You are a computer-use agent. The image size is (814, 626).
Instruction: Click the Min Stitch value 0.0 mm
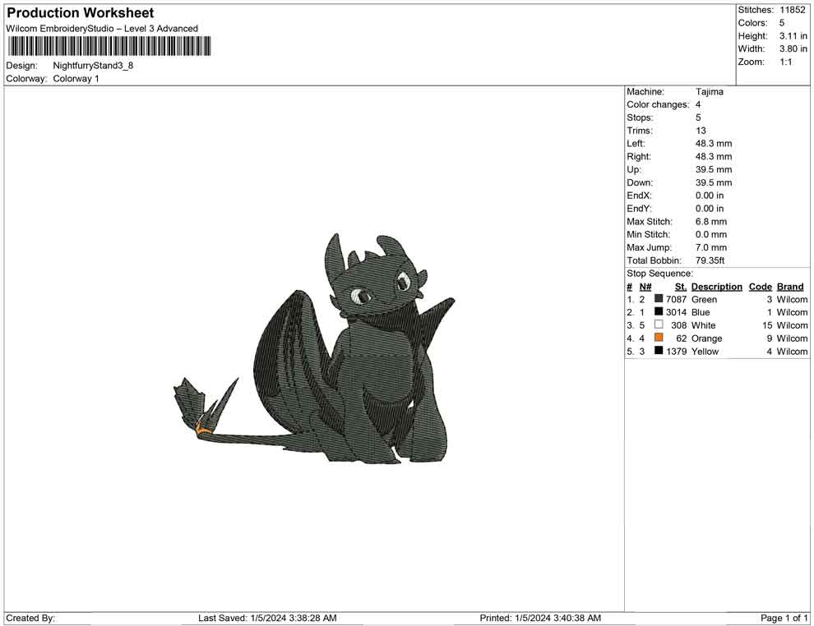click(710, 234)
